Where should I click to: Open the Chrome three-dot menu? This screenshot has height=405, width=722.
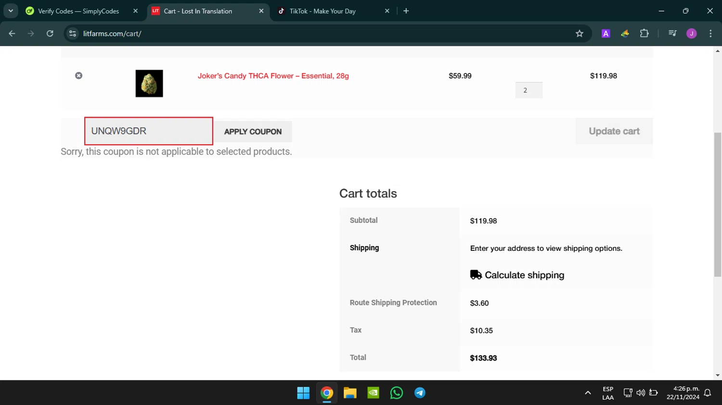click(x=710, y=34)
